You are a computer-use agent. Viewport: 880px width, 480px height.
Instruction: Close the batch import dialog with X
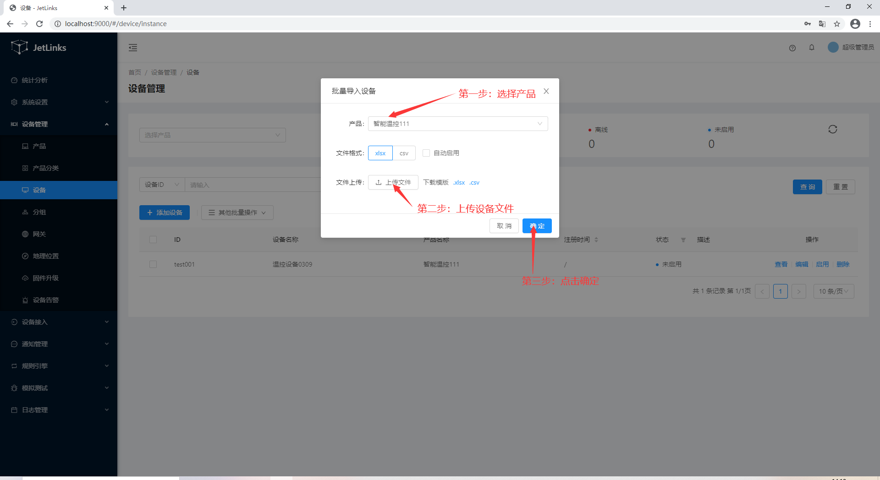546,91
